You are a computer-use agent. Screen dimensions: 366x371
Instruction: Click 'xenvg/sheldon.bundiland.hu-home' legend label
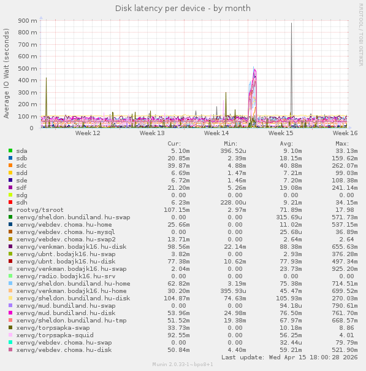73,283
